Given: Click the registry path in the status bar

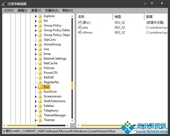Looking at the screenshot, I should coord(59,131).
